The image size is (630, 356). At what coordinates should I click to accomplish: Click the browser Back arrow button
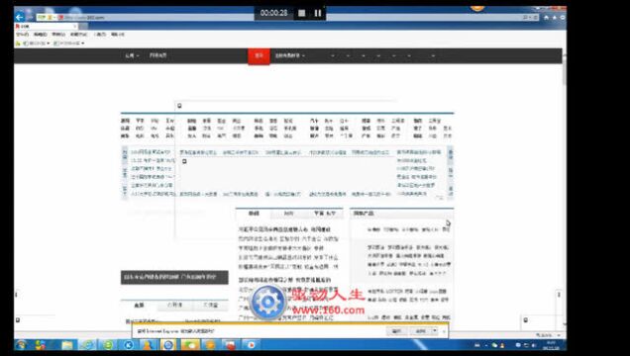pyautogui.click(x=19, y=17)
